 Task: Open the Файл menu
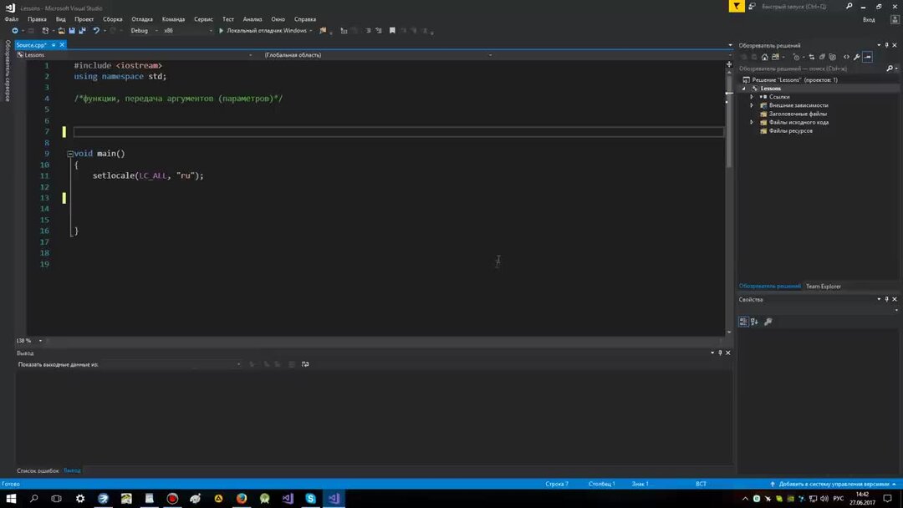pos(12,19)
